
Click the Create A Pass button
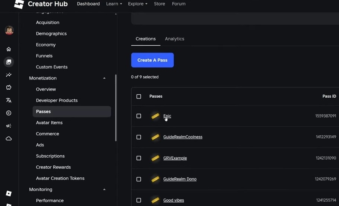[153, 60]
